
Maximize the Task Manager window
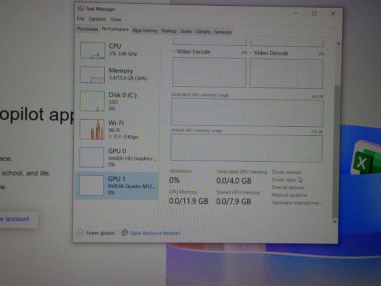click(x=314, y=13)
